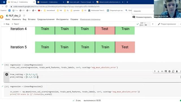The width and height of the screenshot is (181, 102).
Task: Click the red Test block of Iteration 5
Action: 125,47
